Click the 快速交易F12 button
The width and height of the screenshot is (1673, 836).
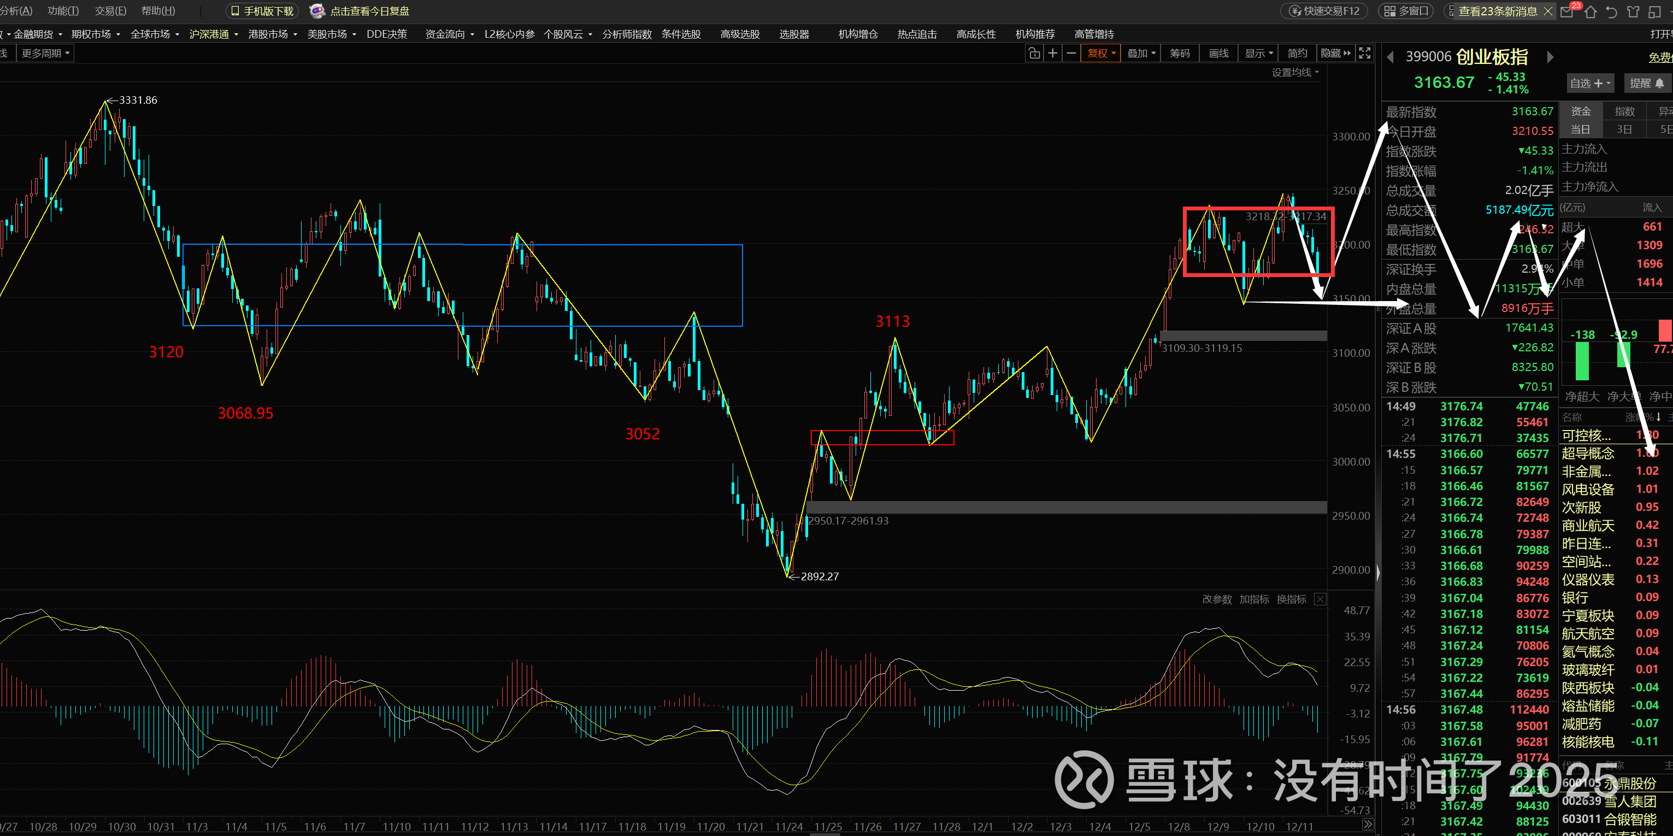point(1324,11)
